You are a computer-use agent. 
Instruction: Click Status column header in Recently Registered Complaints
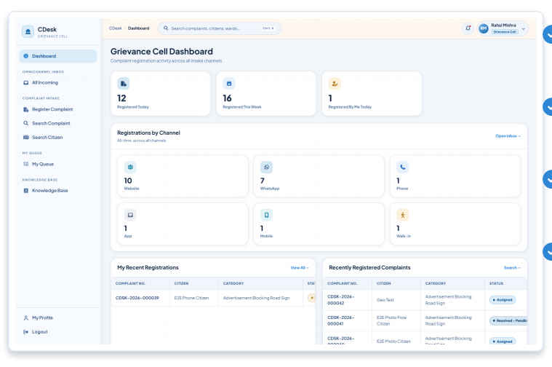click(496, 283)
